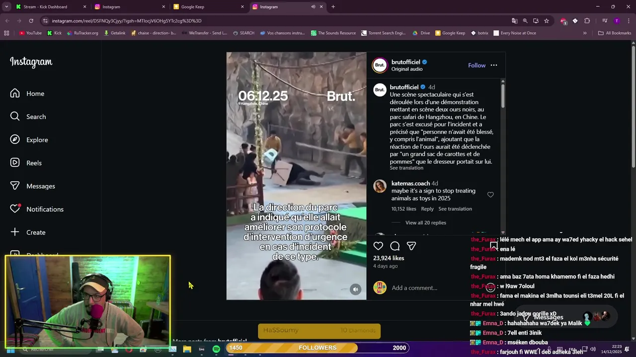Open the Chrome profile avatar
The width and height of the screenshot is (636, 357).
click(x=617, y=21)
